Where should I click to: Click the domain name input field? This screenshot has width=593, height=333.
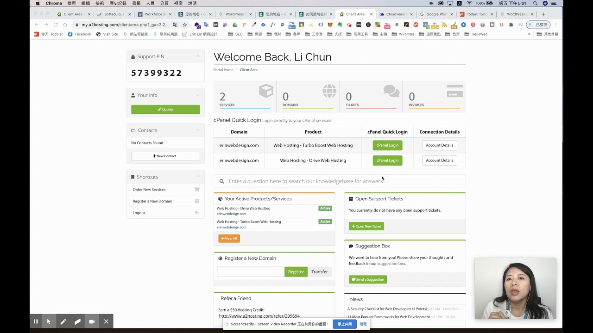click(x=251, y=272)
